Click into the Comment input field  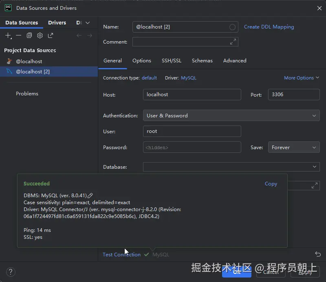185,42
